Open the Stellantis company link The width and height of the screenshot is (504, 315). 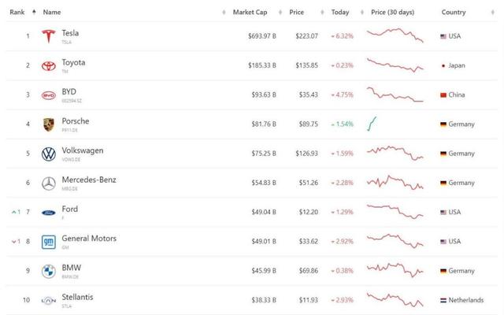(x=76, y=298)
